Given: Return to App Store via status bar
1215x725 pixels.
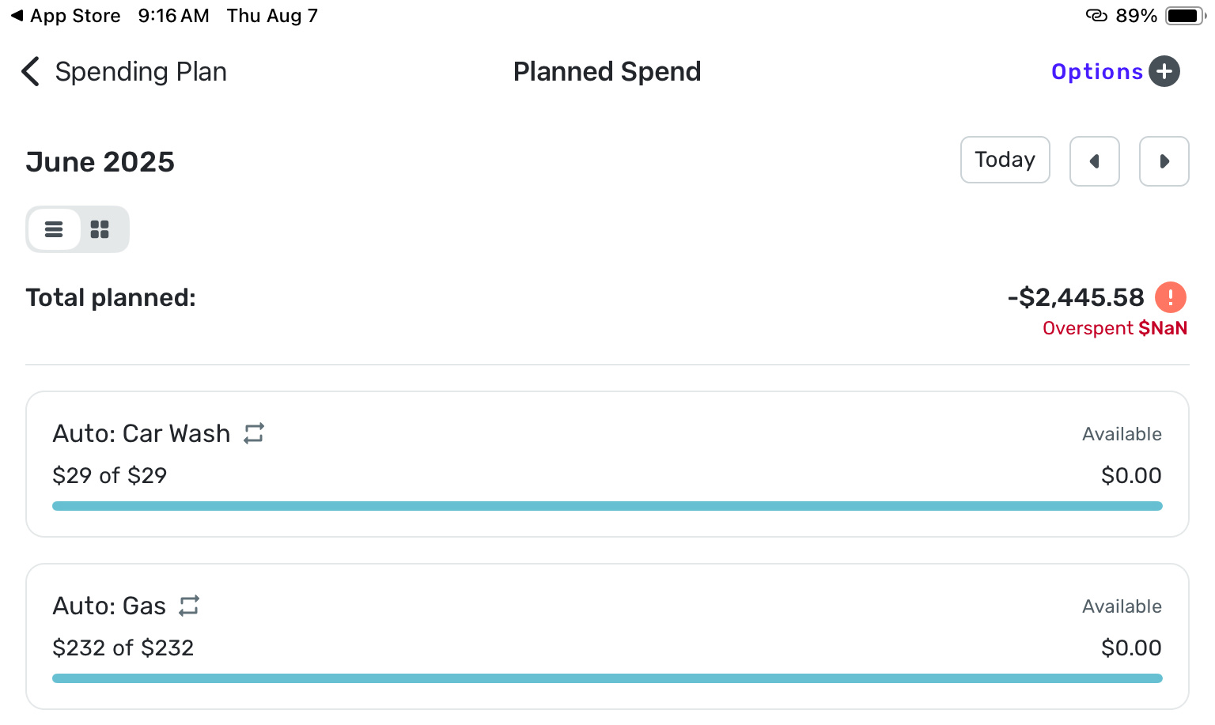Looking at the screenshot, I should click(x=66, y=16).
